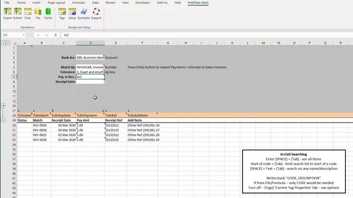
Task: Open the Add-ins tab
Action: [162, 3]
